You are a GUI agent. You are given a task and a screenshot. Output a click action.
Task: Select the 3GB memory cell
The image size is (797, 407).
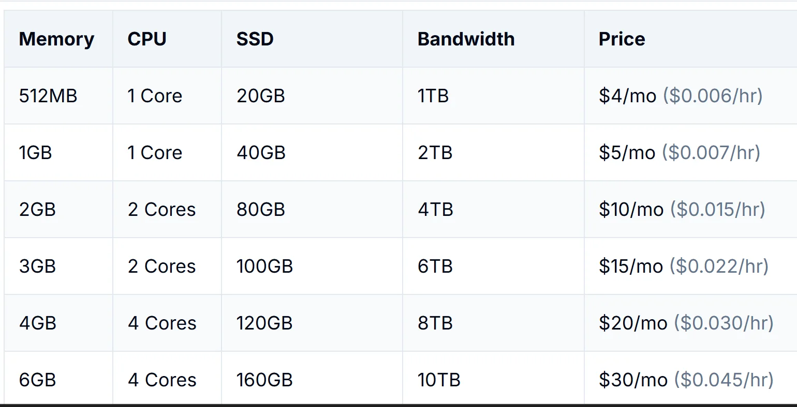tap(37, 267)
